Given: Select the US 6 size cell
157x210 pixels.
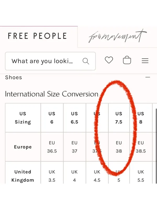Looking at the screenshot, I should (52, 118).
